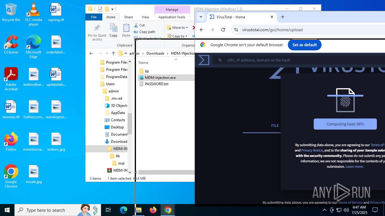Viewport: 385px width, 216px height.
Task: Open Quick Access Toolbar customize dropdown
Action: click(x=112, y=9)
